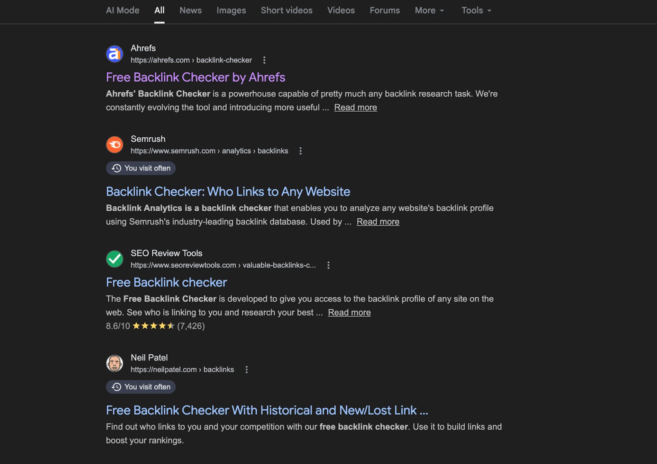Open the three-dot menu for SEO Review Tools
This screenshot has width=657, height=464.
(328, 265)
